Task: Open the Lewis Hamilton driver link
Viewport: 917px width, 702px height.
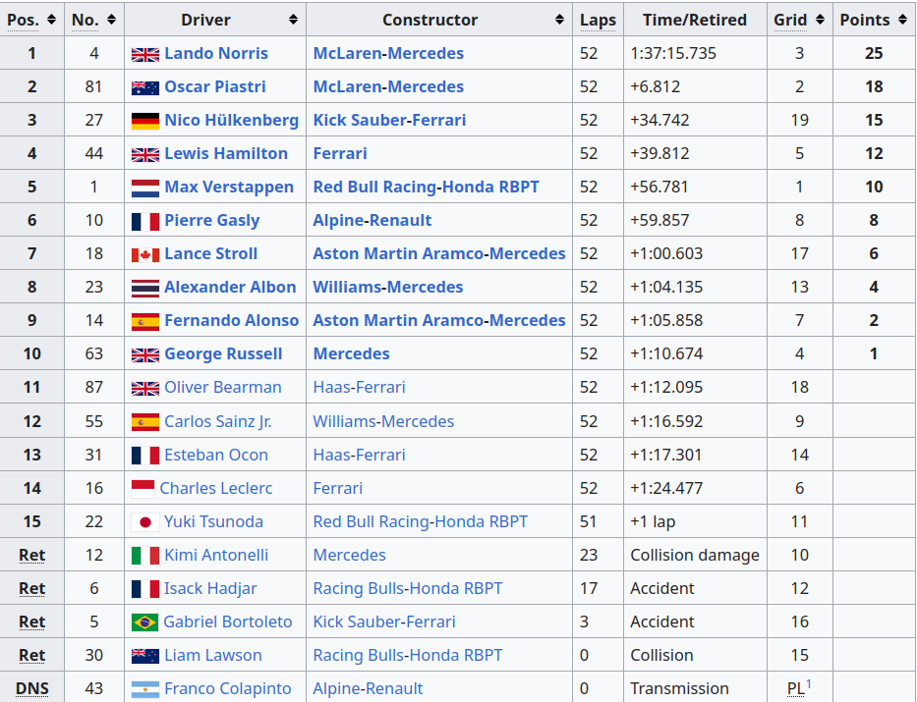Action: tap(226, 153)
